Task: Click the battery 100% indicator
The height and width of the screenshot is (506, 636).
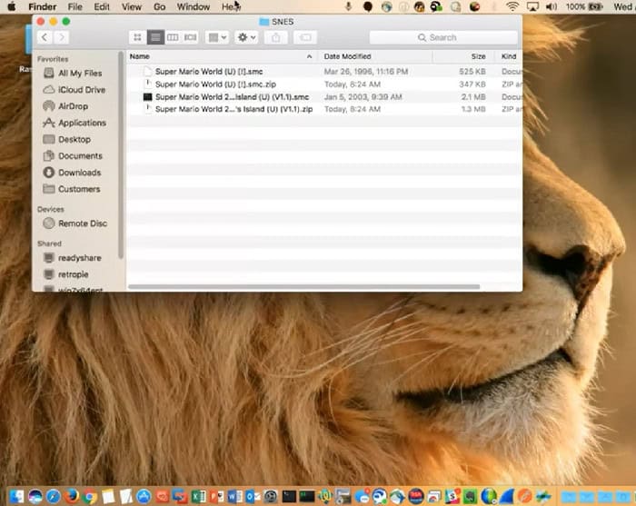Action: (584, 6)
